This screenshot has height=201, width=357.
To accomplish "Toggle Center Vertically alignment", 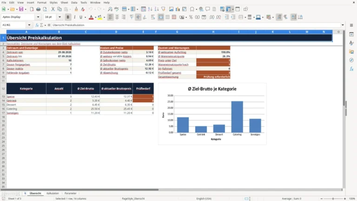I will click(138, 17).
